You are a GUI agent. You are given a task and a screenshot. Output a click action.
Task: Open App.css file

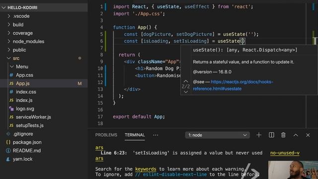(x=24, y=75)
